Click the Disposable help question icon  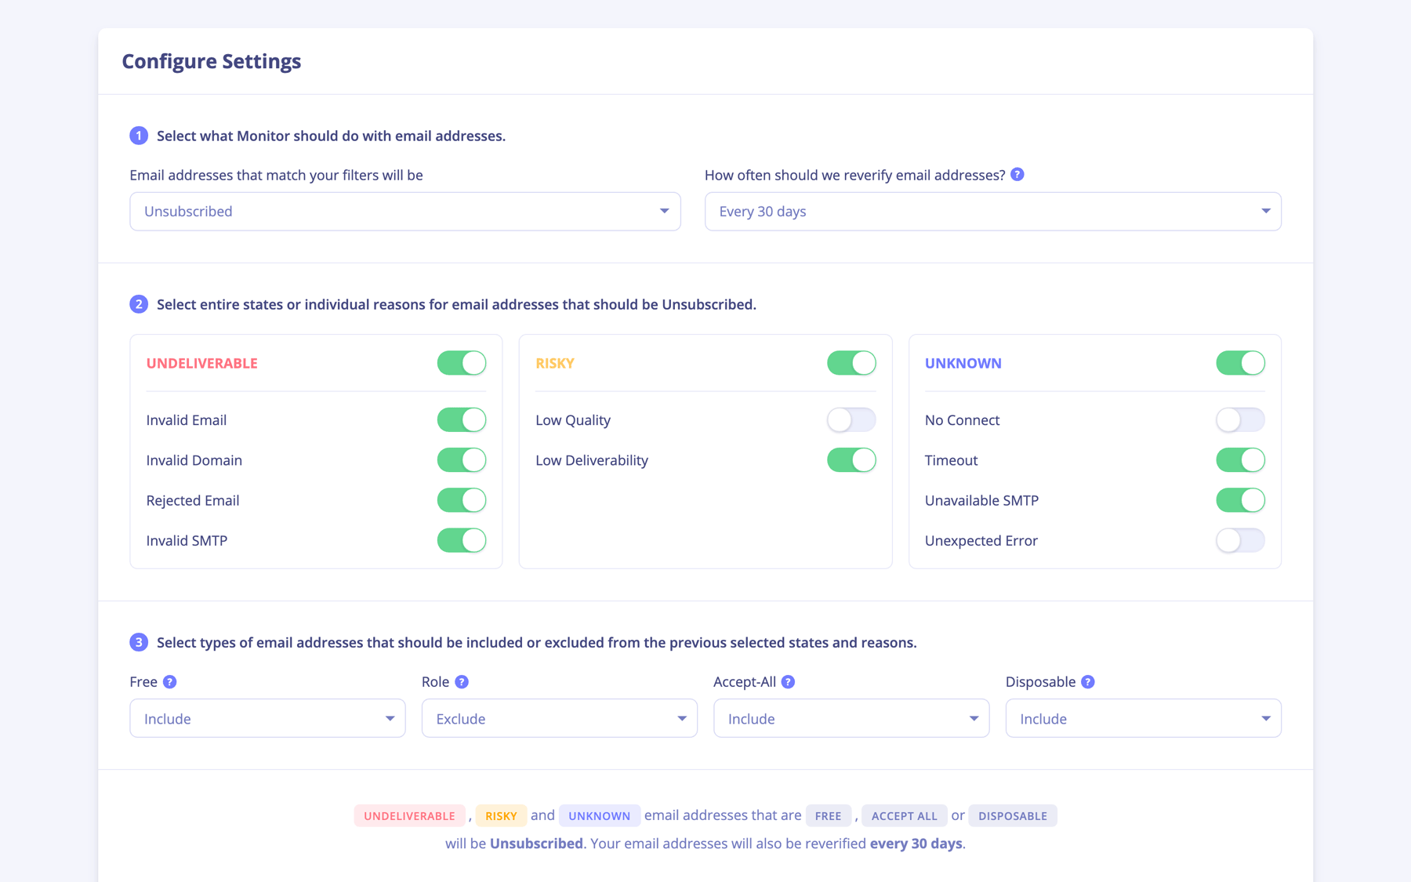(x=1087, y=682)
